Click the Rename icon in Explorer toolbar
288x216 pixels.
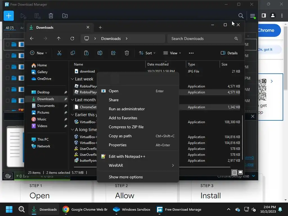[100, 53]
